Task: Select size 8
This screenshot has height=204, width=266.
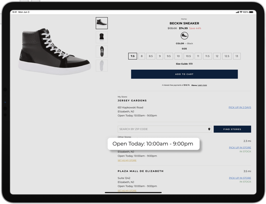Action: (142, 56)
